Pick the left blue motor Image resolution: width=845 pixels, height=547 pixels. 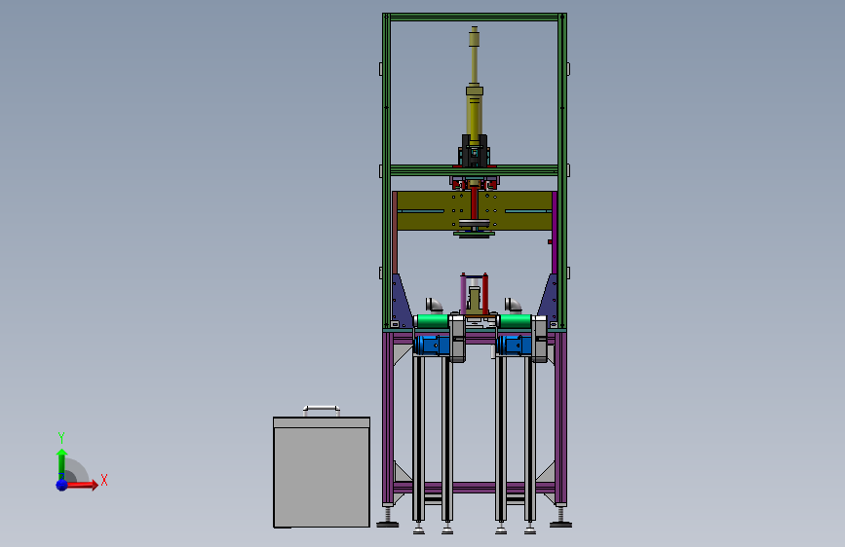click(431, 346)
